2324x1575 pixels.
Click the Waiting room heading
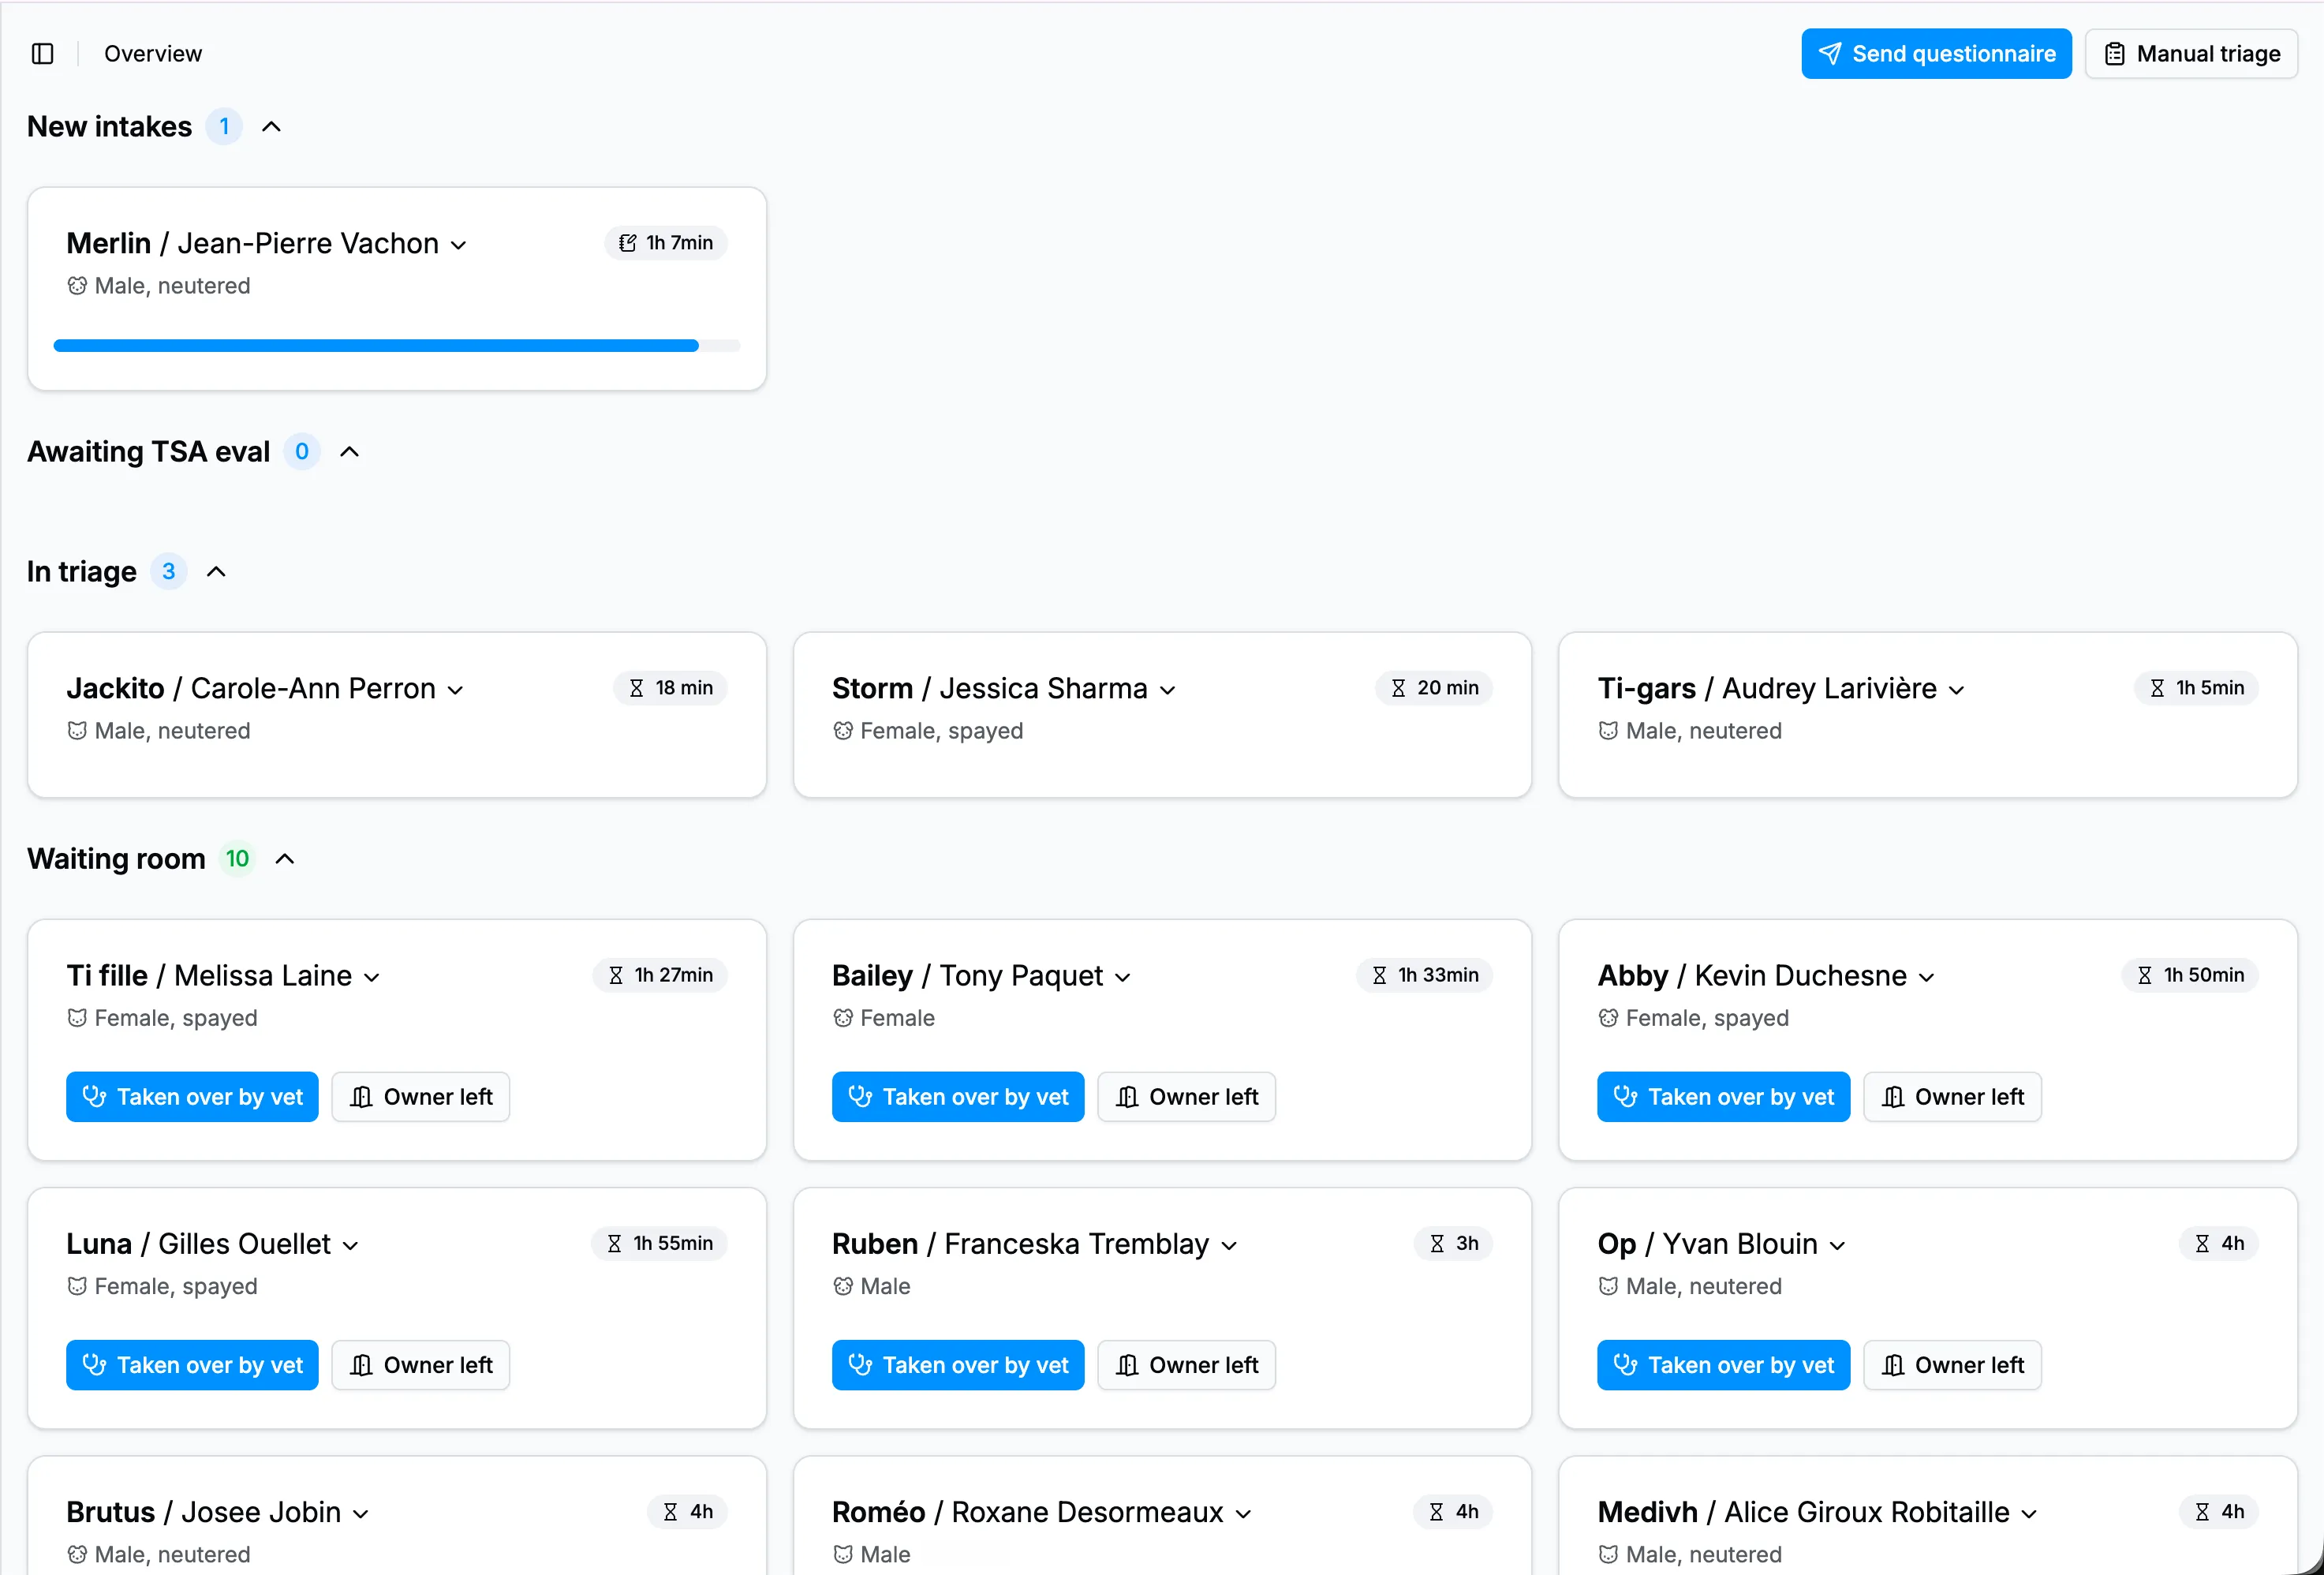tap(116, 859)
